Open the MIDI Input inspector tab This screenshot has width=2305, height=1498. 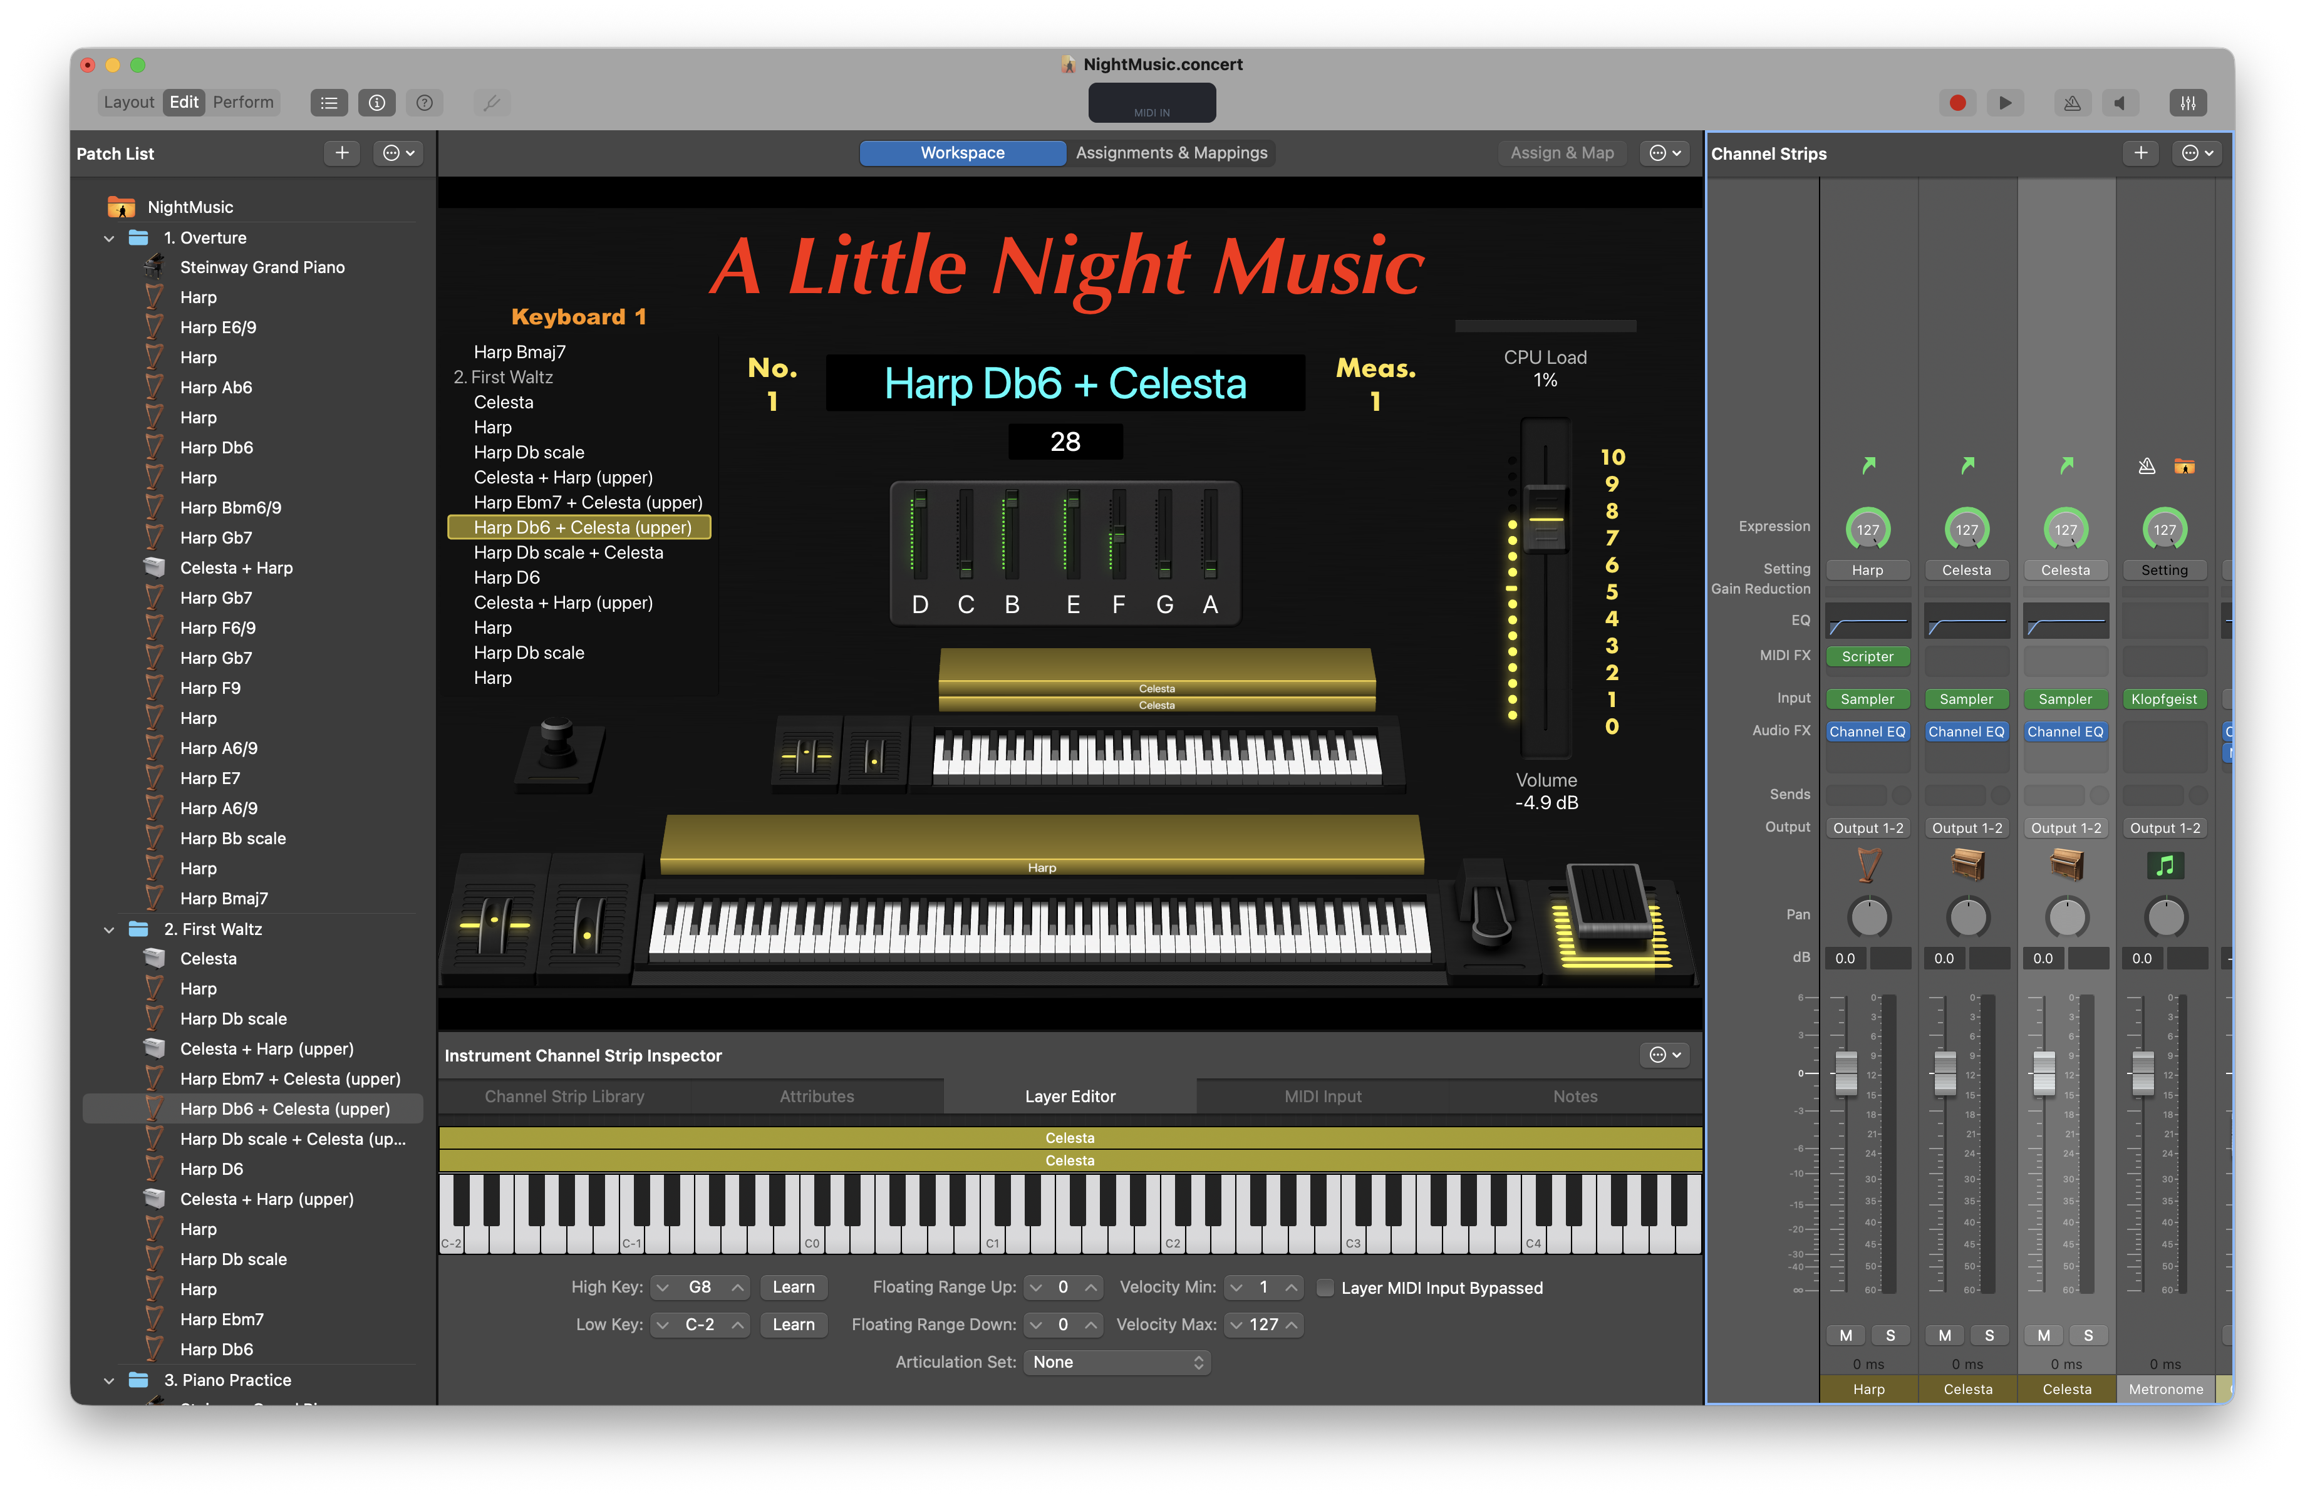click(1322, 1097)
